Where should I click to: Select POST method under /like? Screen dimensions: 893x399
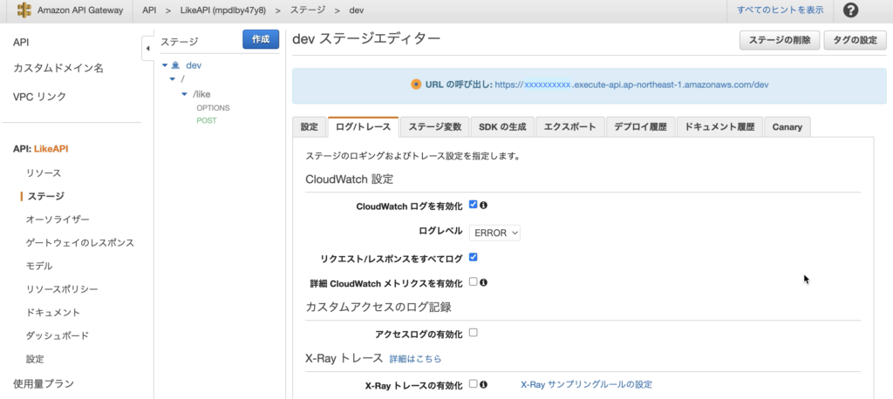click(x=206, y=121)
